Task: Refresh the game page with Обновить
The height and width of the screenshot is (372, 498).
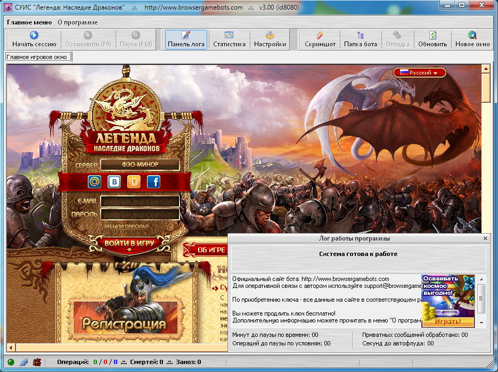Action: [x=432, y=39]
